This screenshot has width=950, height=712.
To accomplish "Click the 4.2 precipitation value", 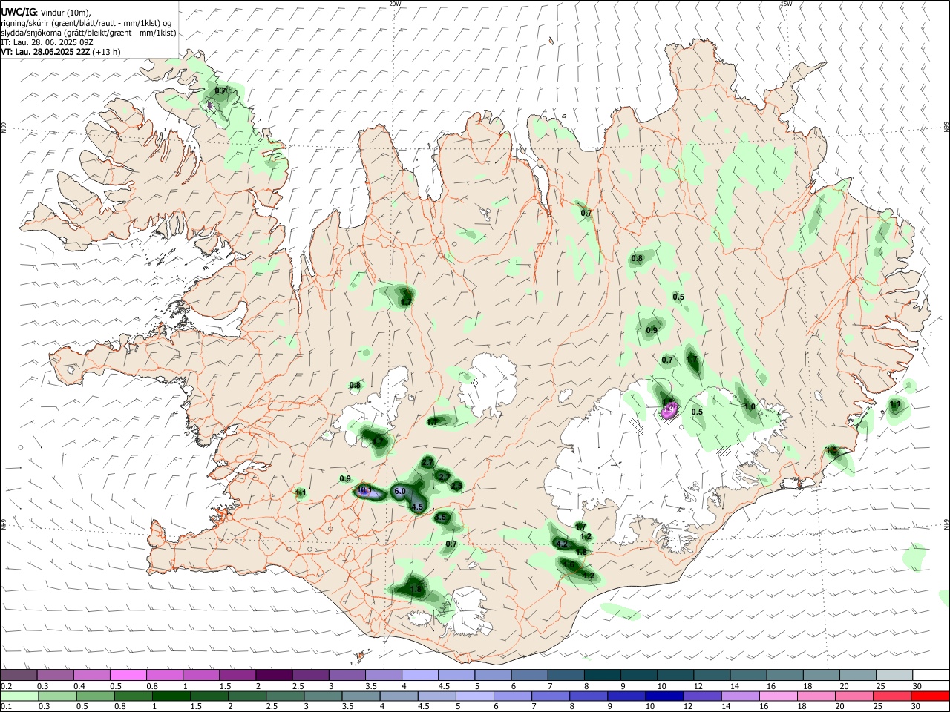I will pos(562,544).
